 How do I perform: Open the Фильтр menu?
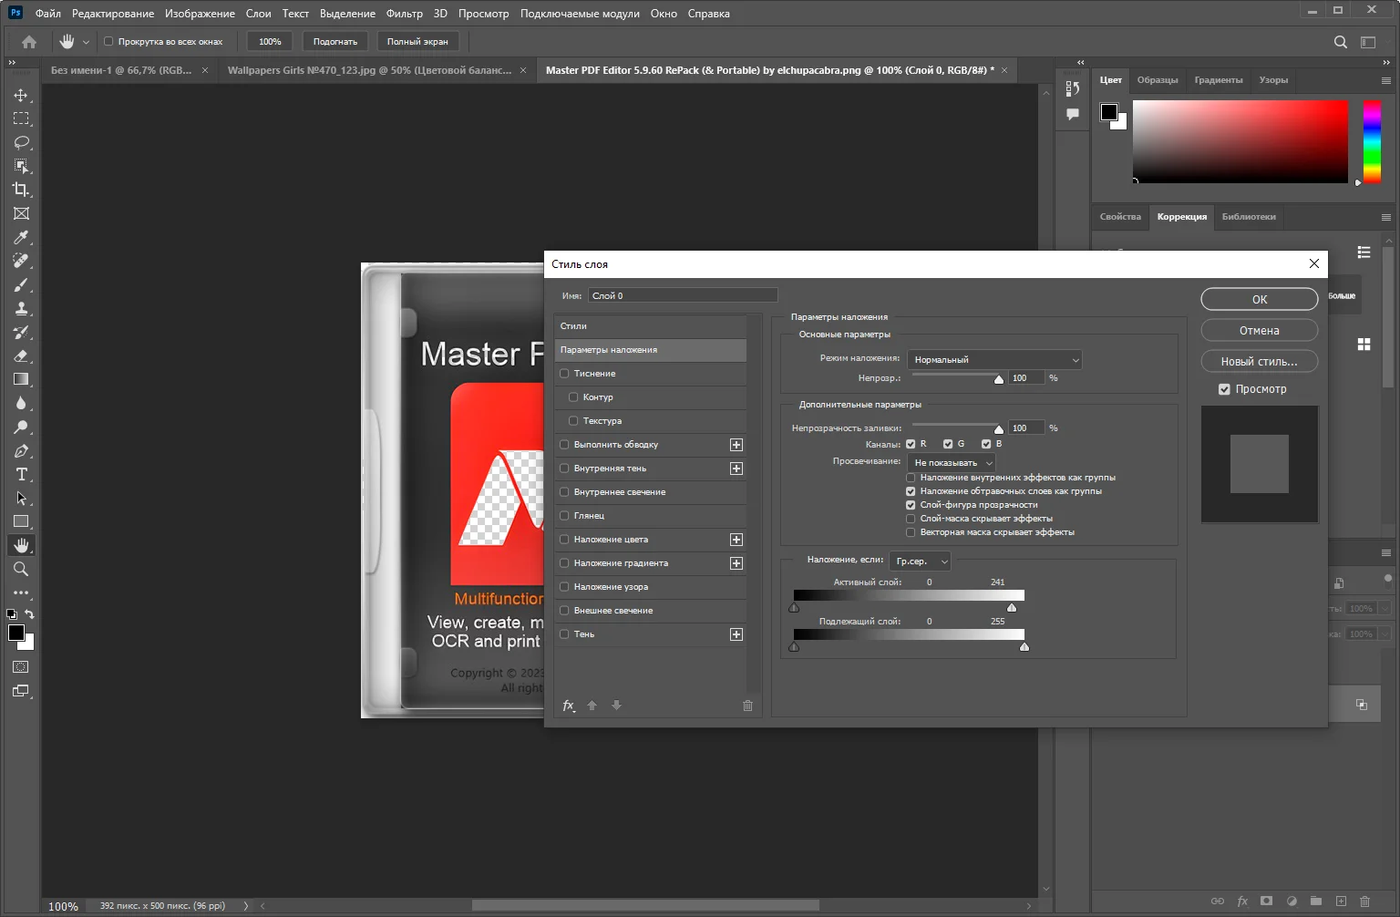click(x=404, y=14)
